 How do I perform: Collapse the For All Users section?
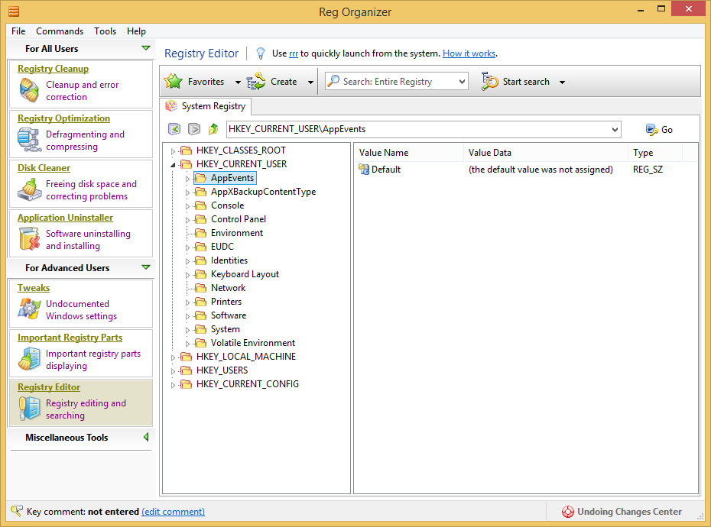click(145, 49)
